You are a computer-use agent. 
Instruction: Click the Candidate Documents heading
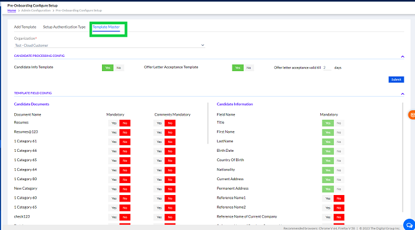pos(31,104)
